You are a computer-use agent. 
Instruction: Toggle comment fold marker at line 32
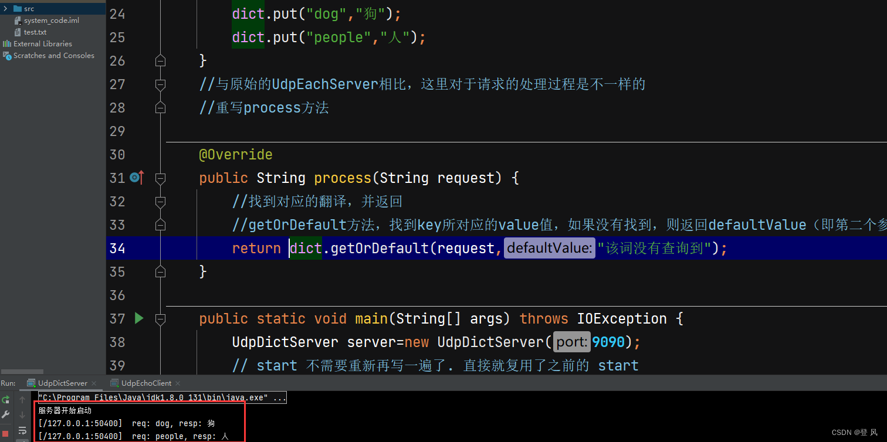point(160,202)
